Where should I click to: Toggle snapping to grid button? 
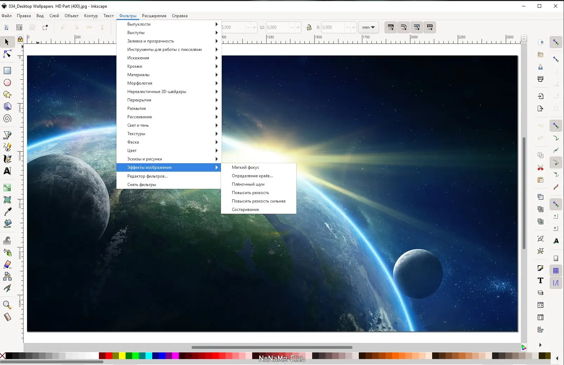(556, 271)
